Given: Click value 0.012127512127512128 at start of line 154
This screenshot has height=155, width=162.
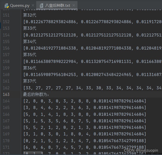Looking at the screenshot, I should point(51,35).
